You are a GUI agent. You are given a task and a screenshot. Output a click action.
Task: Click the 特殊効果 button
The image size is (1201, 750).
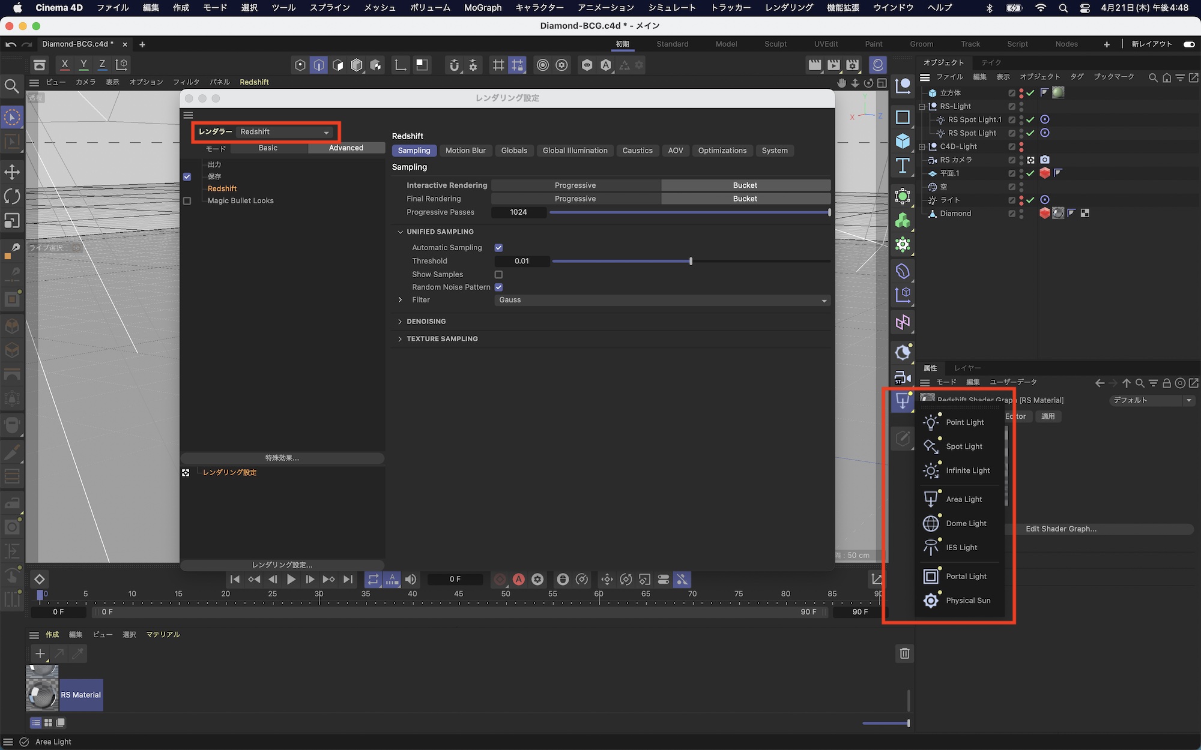(x=282, y=458)
